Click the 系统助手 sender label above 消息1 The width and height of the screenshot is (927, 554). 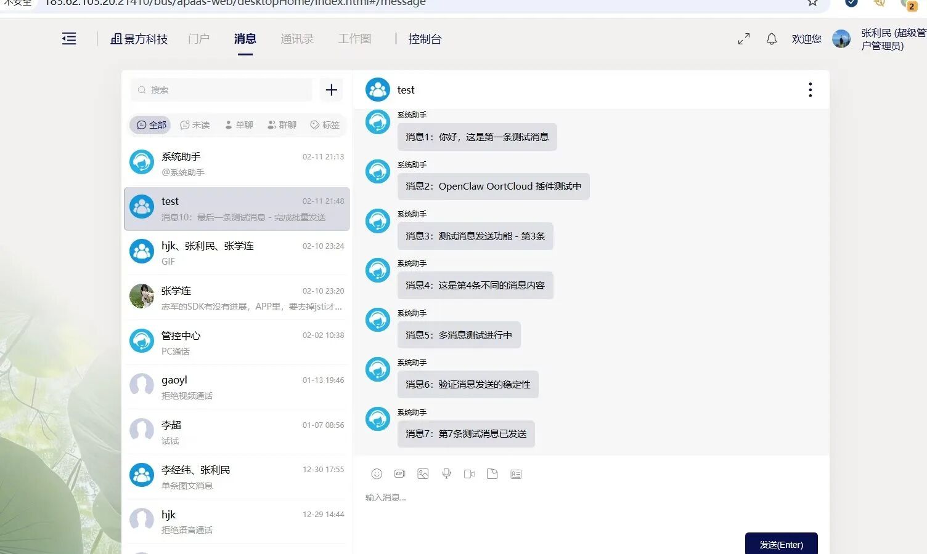click(x=412, y=115)
